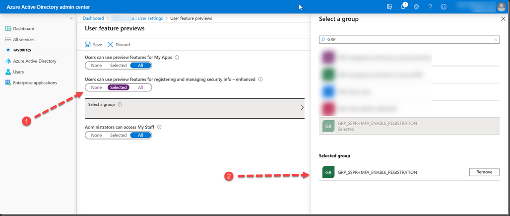This screenshot has height=216, width=510.
Task: Click the feedback smiley icon
Action: tap(443, 6)
